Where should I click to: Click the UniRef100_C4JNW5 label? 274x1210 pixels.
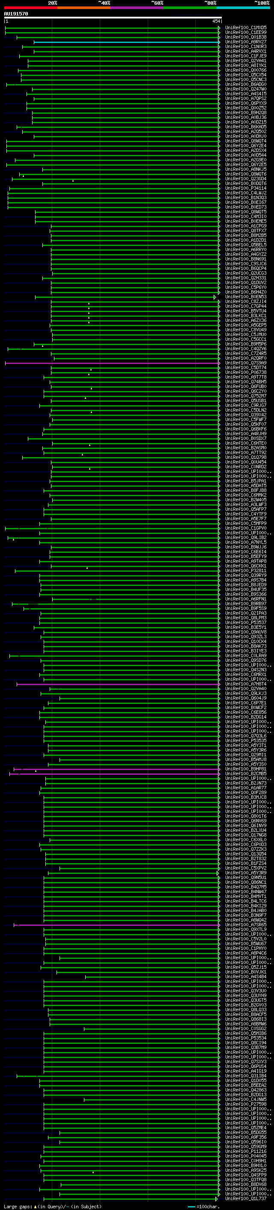pos(245,1100)
